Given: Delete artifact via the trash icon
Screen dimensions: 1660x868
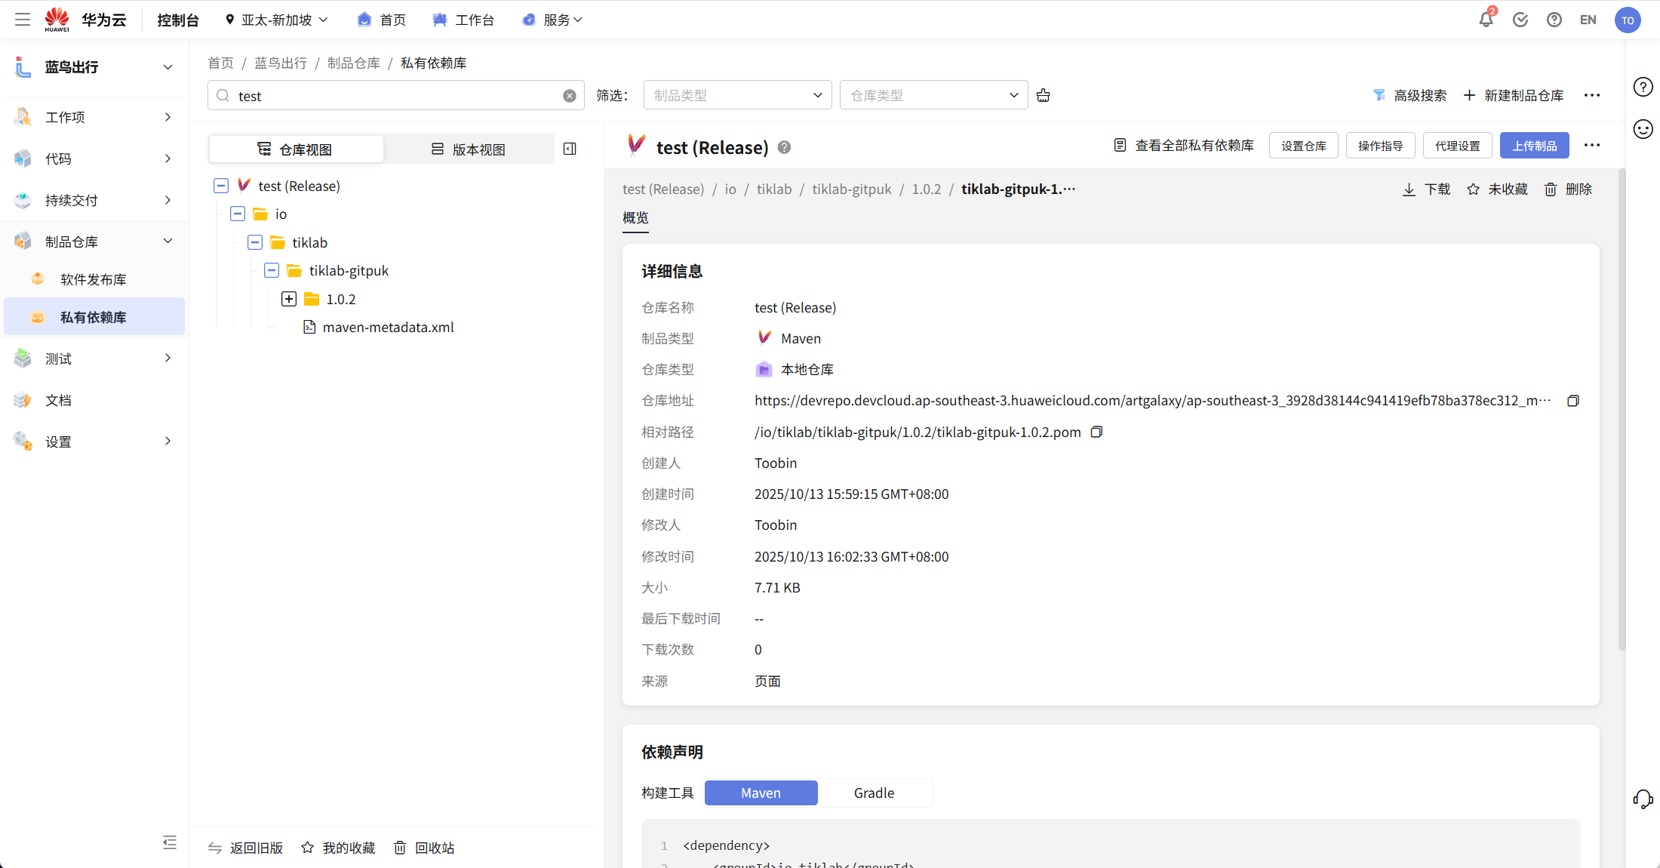Looking at the screenshot, I should [1551, 189].
